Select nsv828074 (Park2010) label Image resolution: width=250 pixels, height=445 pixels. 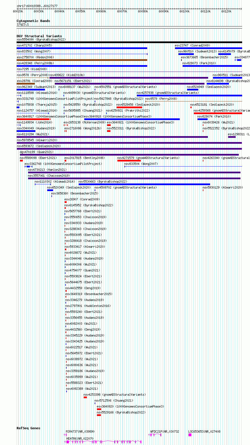214,116
